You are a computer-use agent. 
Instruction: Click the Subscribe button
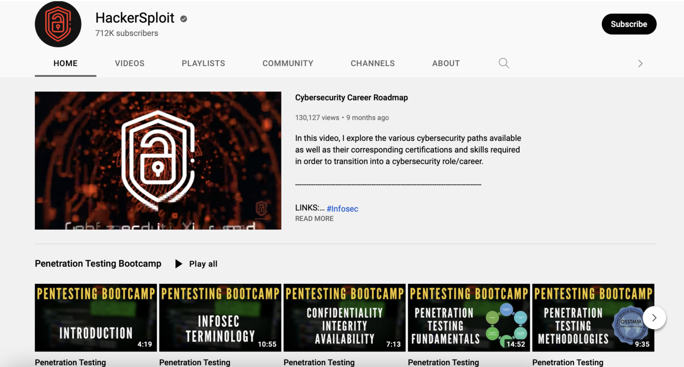click(629, 24)
